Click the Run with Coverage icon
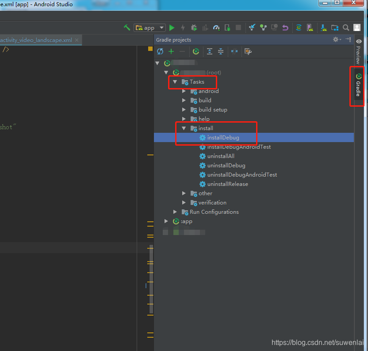 (x=205, y=28)
